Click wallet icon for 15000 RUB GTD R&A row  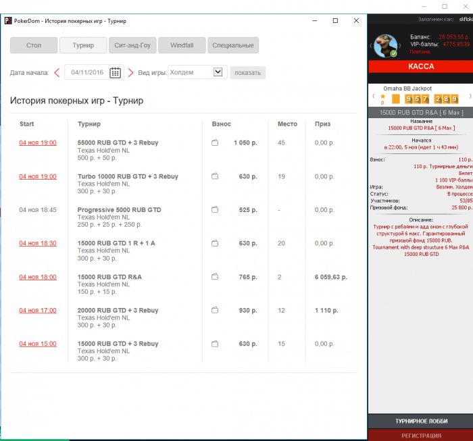tap(215, 276)
